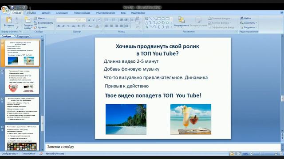This screenshot has width=284, height=159.
Task: Open the Layout (Макет) dropdown
Action: [40, 18]
